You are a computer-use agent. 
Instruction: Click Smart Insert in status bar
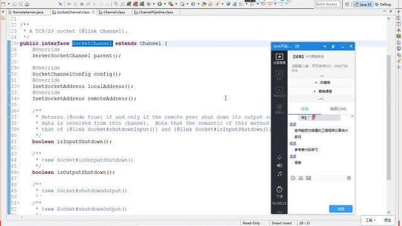pos(281,223)
